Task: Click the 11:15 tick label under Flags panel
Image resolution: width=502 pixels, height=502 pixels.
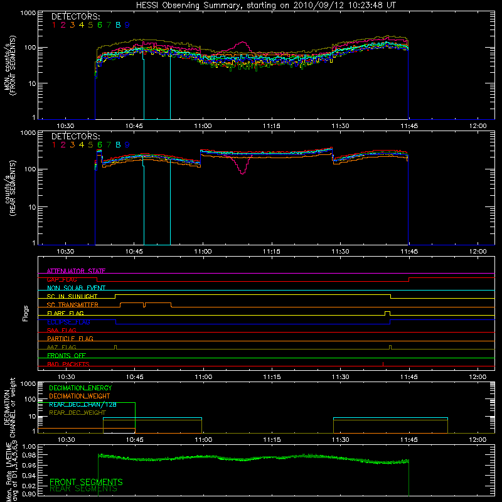Action: [272, 377]
